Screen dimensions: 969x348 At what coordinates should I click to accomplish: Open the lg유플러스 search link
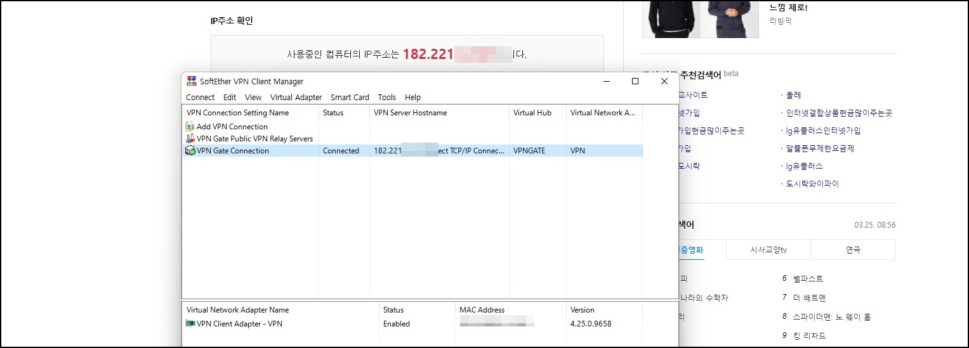[x=804, y=166]
